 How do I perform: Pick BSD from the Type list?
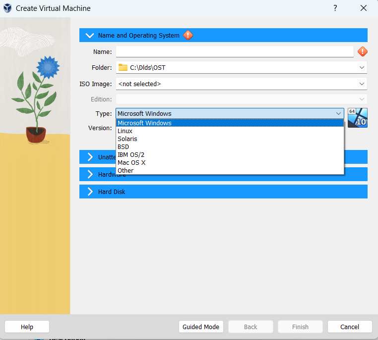(x=230, y=147)
